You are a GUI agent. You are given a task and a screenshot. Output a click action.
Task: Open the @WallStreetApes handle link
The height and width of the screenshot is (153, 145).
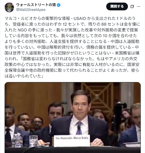31,10
